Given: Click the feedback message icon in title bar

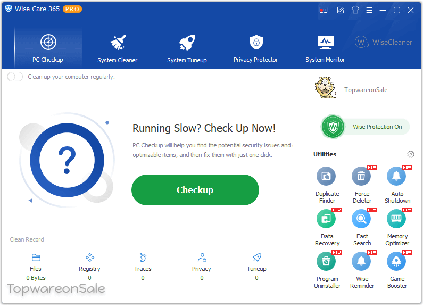Looking at the screenshot, I should (x=323, y=10).
